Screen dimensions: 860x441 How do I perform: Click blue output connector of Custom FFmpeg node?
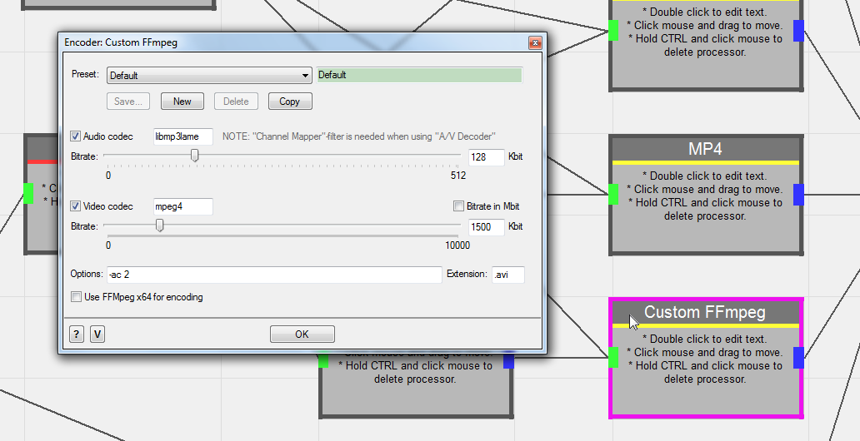pyautogui.click(x=798, y=357)
